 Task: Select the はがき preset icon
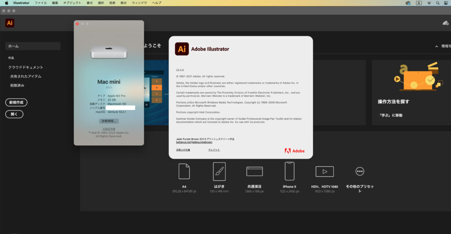(219, 172)
